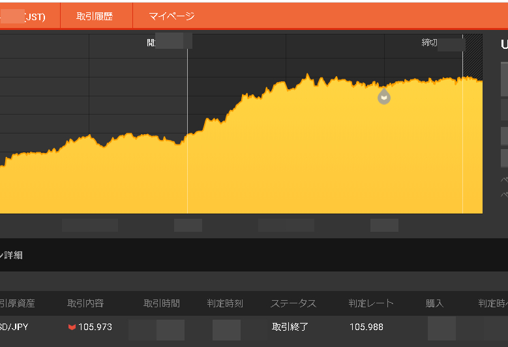The width and height of the screenshot is (508, 347).
Task: Click the red down arrow beside 105.973
Action: [72, 327]
